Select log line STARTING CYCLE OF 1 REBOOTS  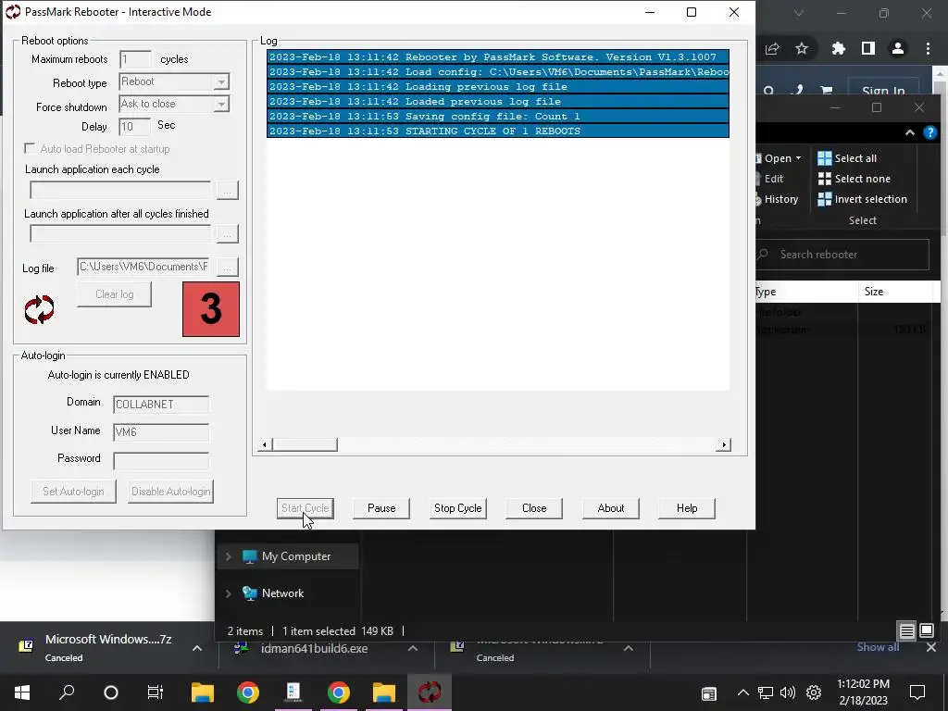point(498,131)
